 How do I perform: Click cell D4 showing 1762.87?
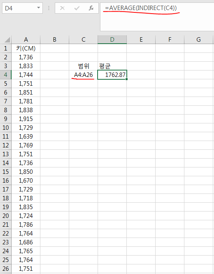(x=112, y=75)
